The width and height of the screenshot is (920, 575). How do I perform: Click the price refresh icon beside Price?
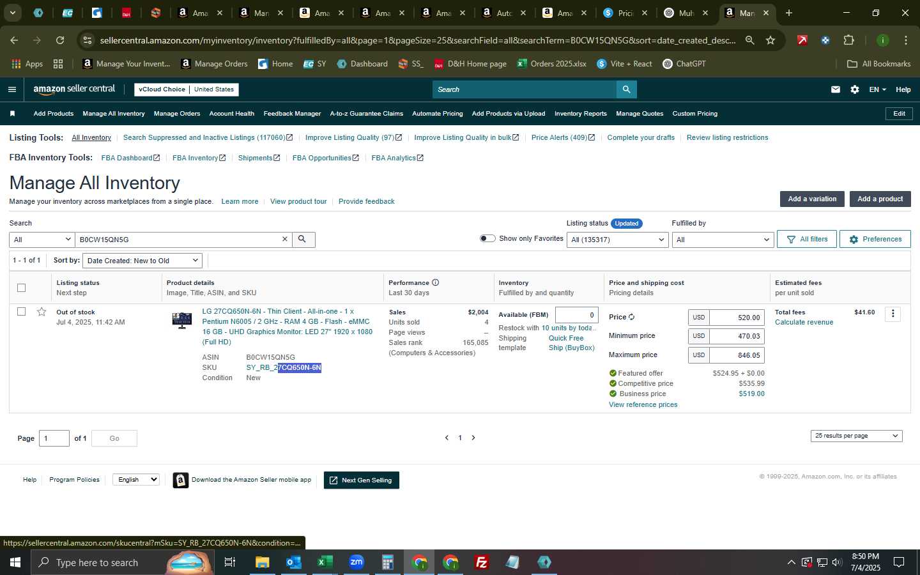click(631, 317)
